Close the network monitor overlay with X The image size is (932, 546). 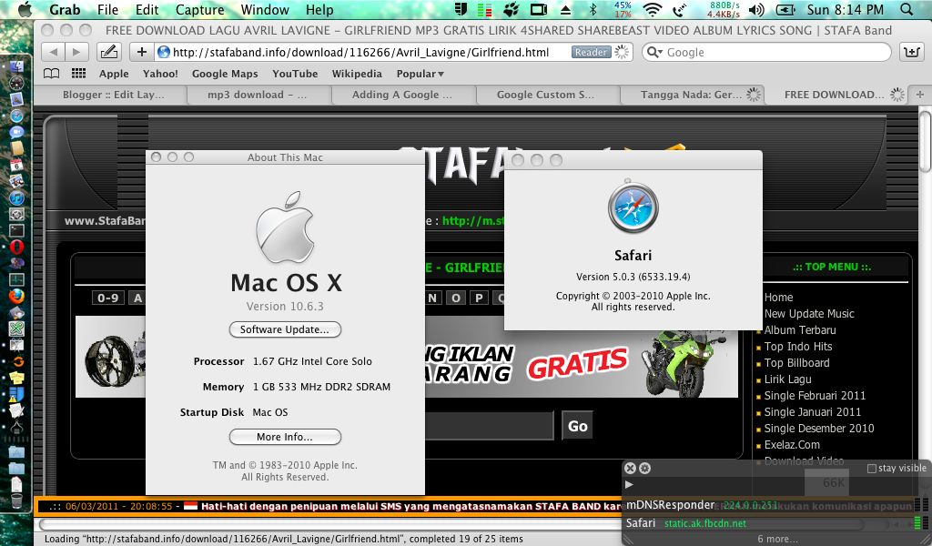tap(631, 468)
